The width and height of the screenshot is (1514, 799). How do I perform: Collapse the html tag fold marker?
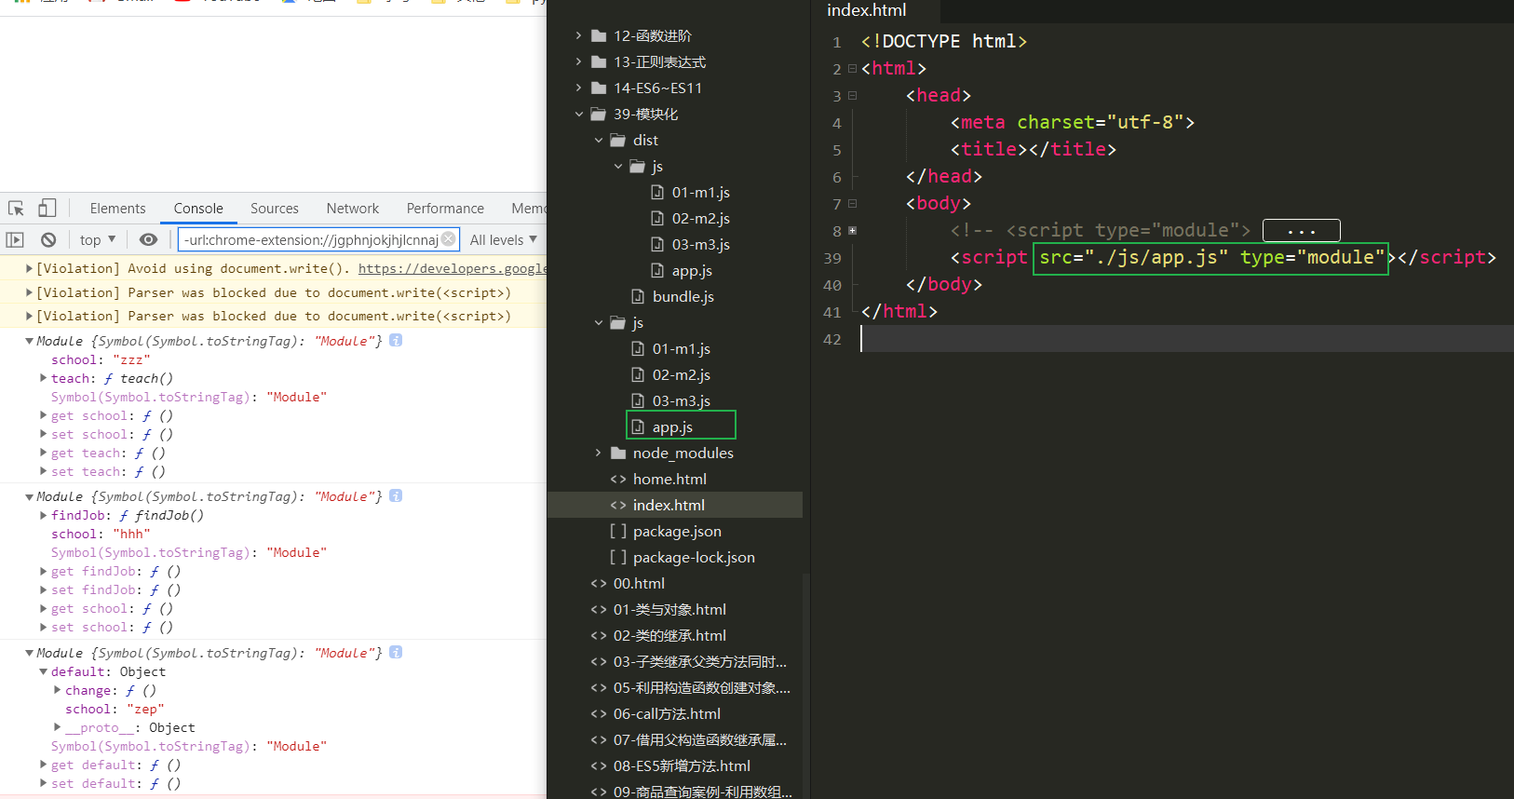coord(852,68)
